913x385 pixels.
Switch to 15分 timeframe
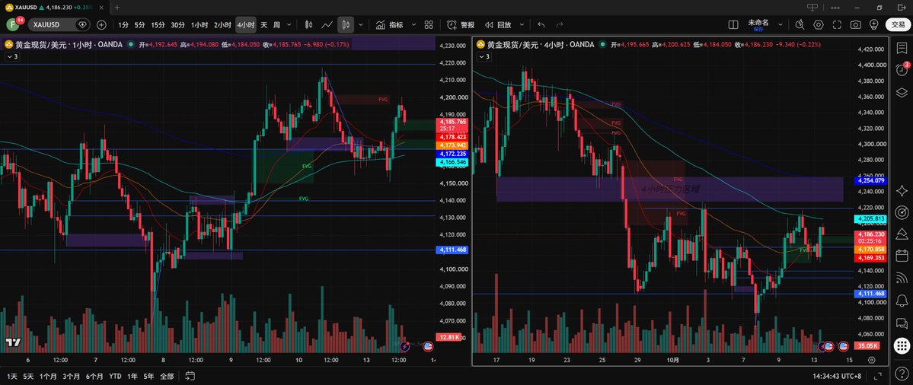click(x=158, y=25)
